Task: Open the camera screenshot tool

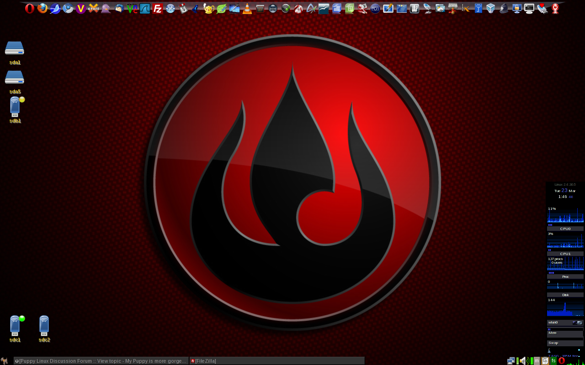Action: pos(375,8)
